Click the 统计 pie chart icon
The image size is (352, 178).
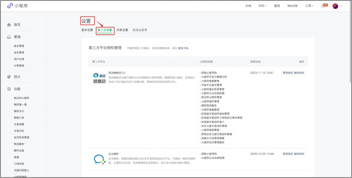point(9,77)
